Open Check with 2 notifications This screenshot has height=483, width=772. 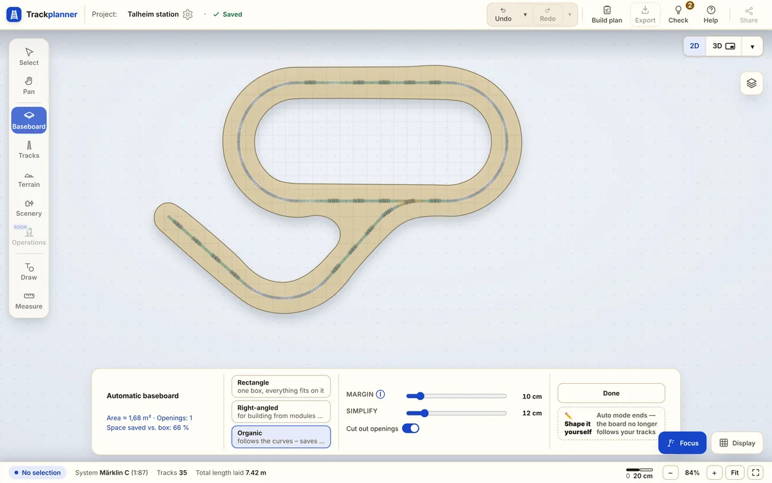point(678,14)
